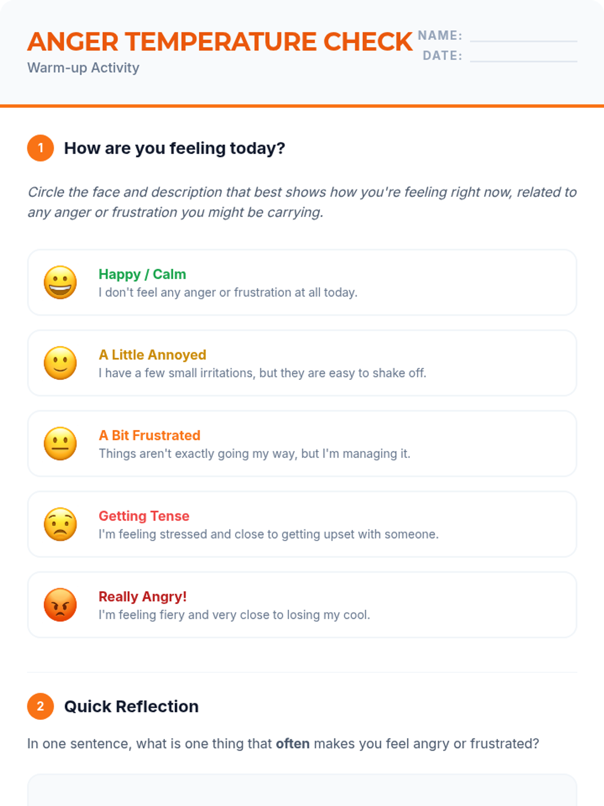Click the orange number 1 section badge

click(x=41, y=148)
